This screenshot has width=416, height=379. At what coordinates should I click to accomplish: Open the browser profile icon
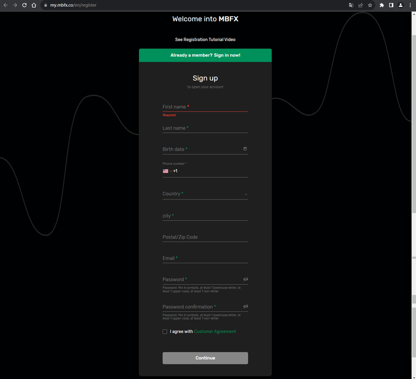400,5
